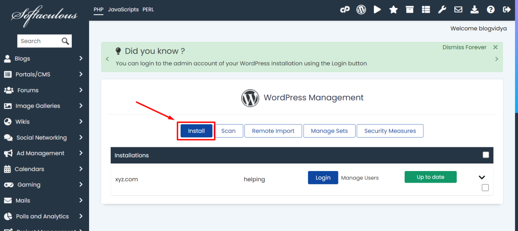The height and width of the screenshot is (231, 518).
Task: Show previous tip with left arrow
Action: (107, 59)
